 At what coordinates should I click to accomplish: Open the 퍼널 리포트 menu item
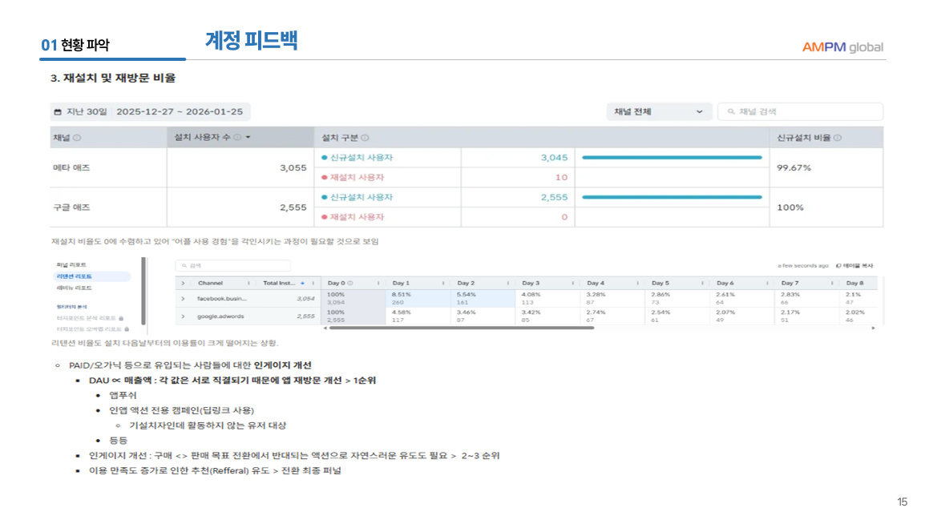click(x=71, y=264)
